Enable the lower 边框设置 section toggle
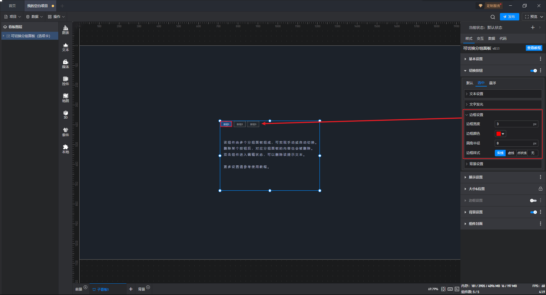The image size is (546, 295). (533, 201)
